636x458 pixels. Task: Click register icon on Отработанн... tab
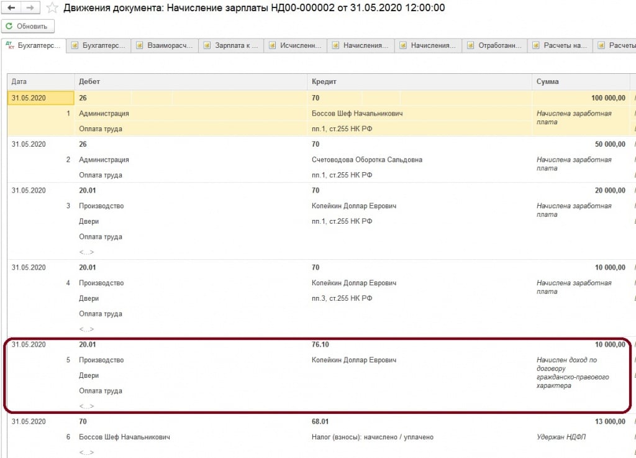pos(471,46)
